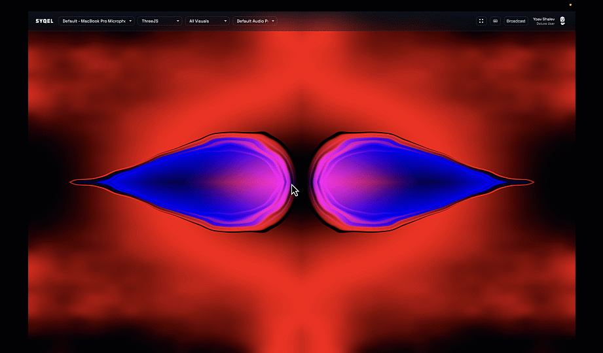Screen dimensions: 603x353
Task: Enter fullscreen mode with the expand icon
Action: tap(481, 21)
